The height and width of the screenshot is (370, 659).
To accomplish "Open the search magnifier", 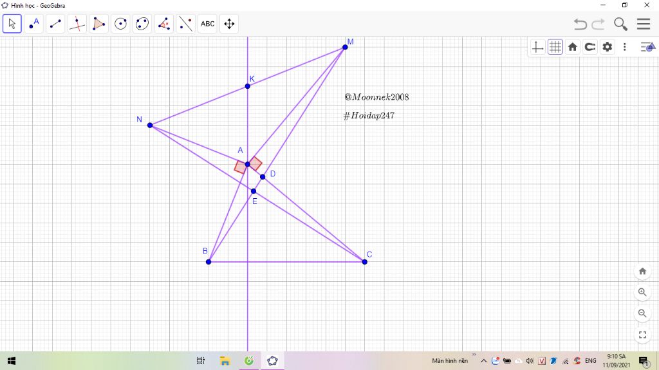I will pyautogui.click(x=621, y=24).
